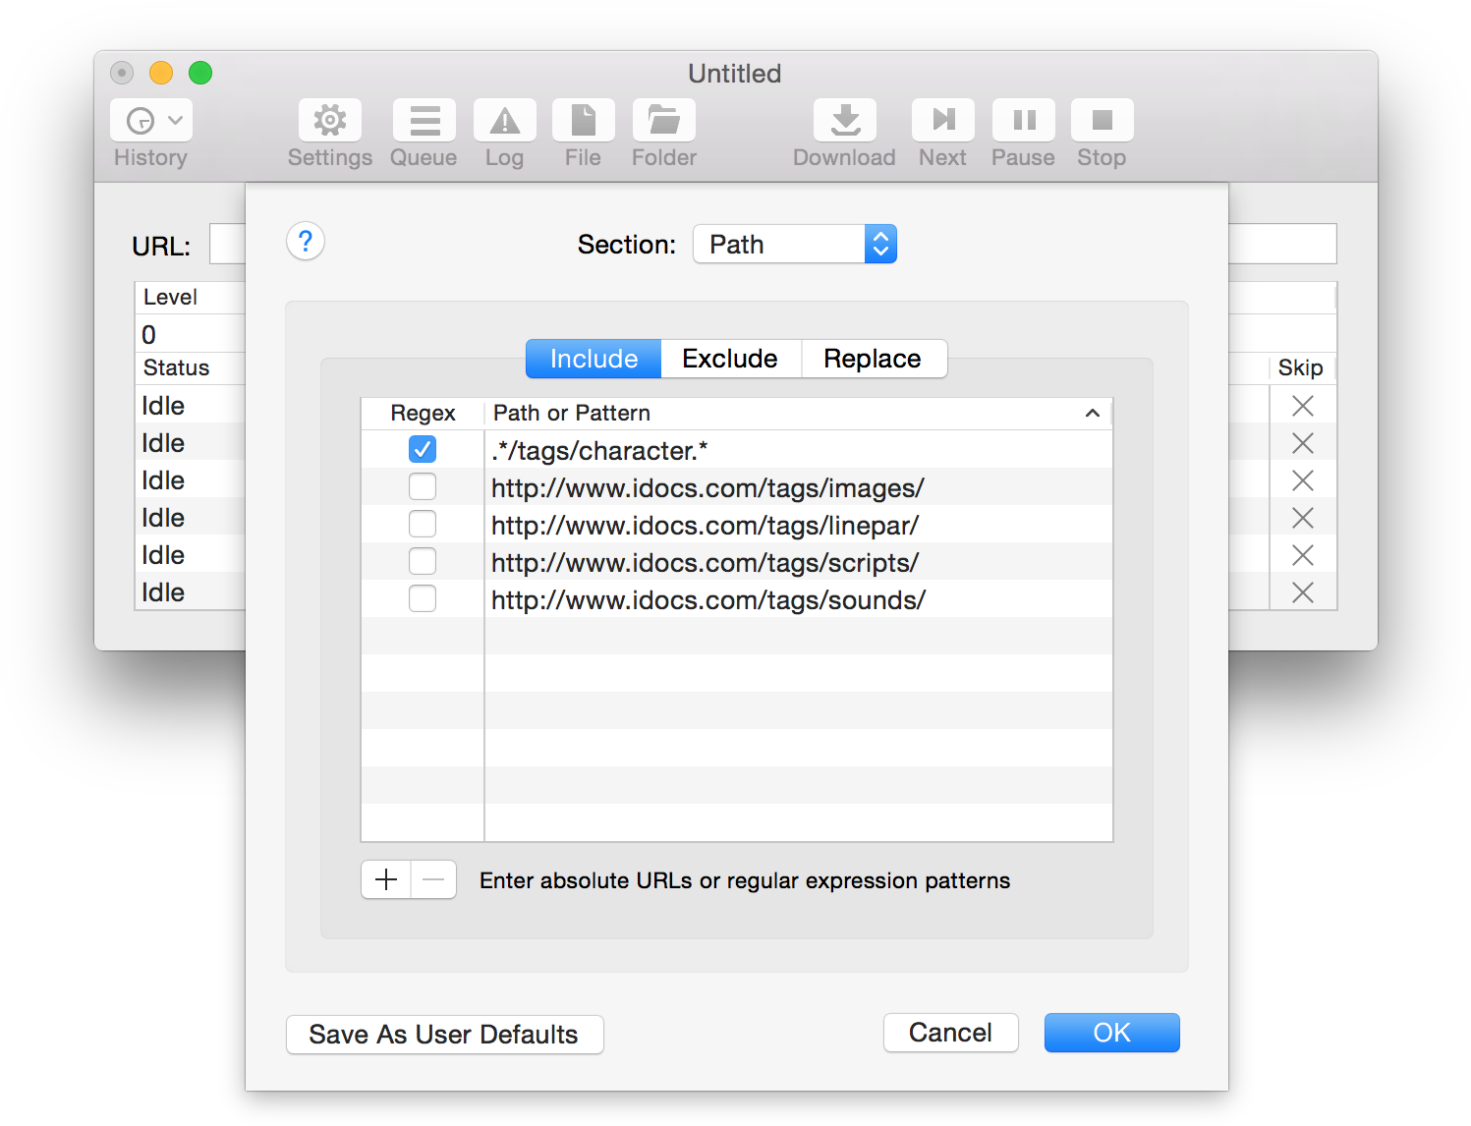The height and width of the screenshot is (1126, 1471).
Task: Stop all downloads
Action: click(1101, 119)
